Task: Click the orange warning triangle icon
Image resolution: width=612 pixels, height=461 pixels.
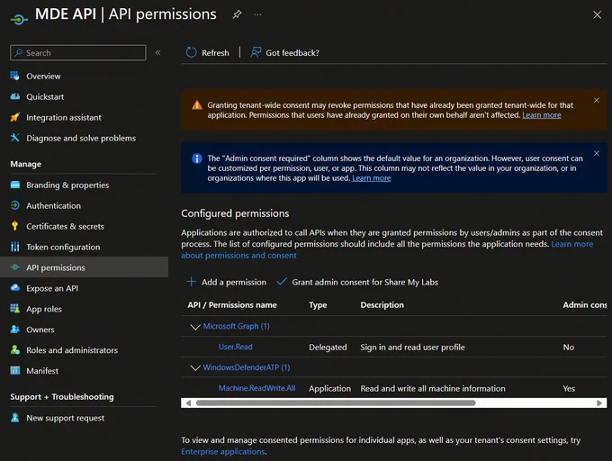Action: 197,105
